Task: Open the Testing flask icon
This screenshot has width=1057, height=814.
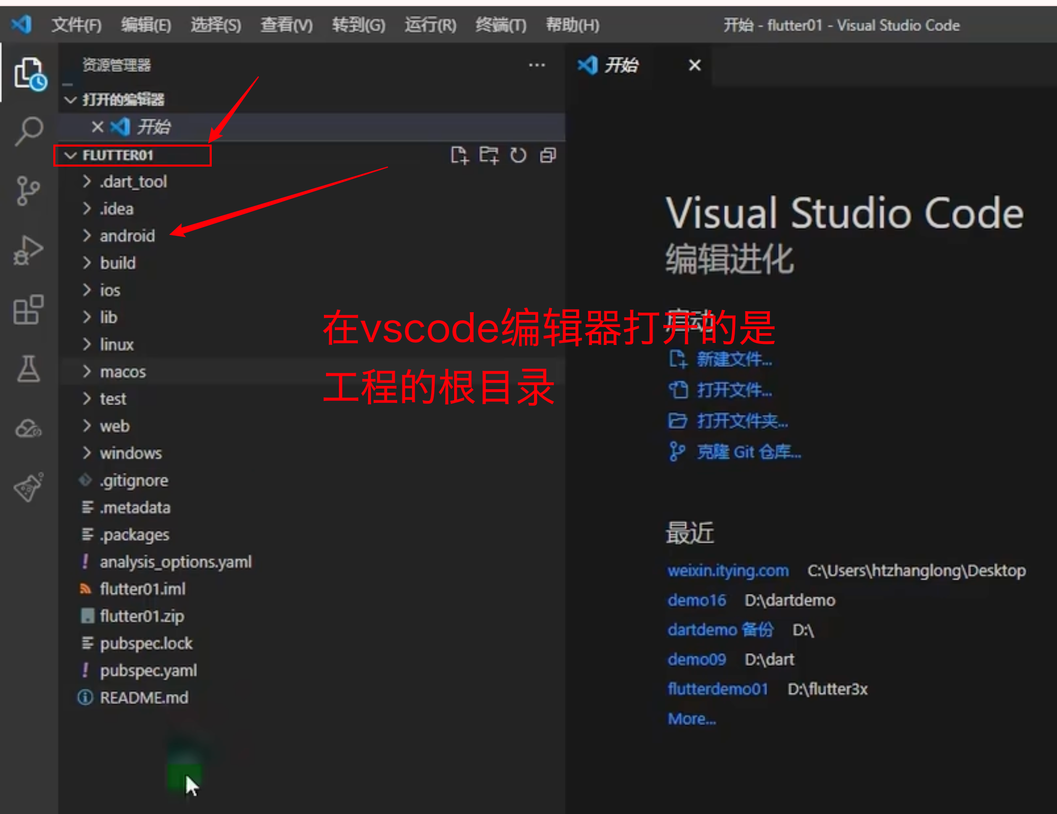Action: (28, 369)
